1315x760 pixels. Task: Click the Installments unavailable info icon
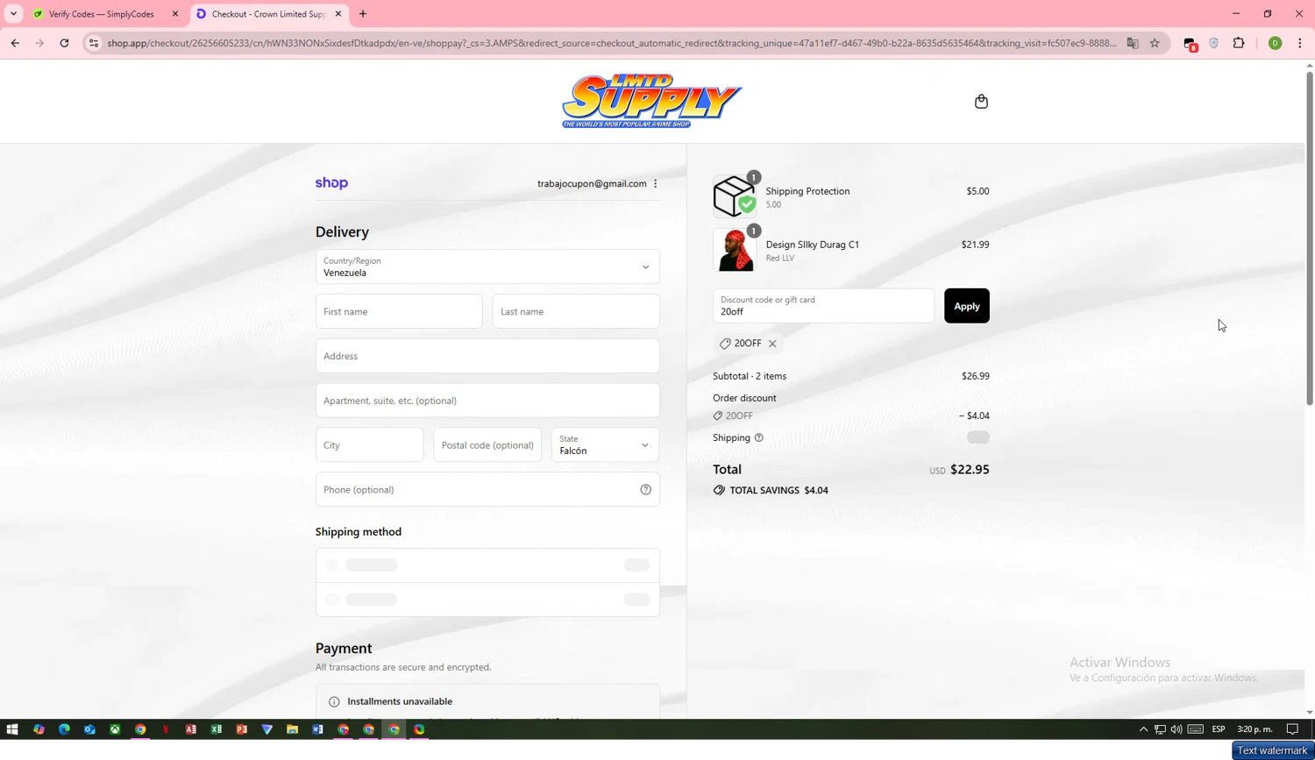pyautogui.click(x=334, y=702)
